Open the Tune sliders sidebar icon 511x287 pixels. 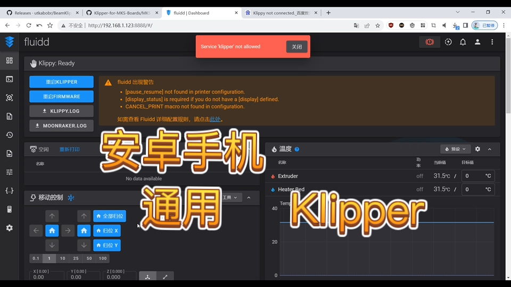click(10, 172)
